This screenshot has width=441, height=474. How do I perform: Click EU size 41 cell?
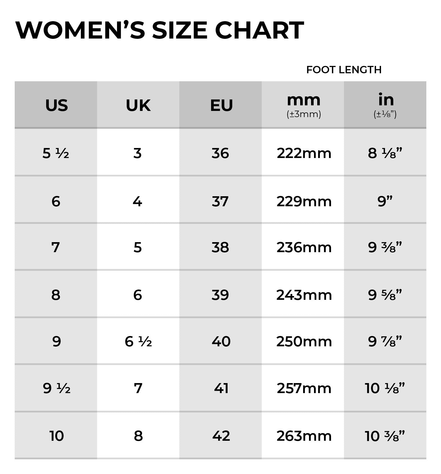point(221,388)
